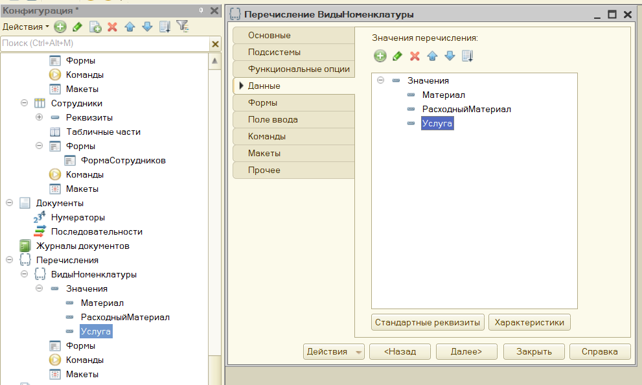Select РасходныйМатериал in Configuration tree

(125, 318)
